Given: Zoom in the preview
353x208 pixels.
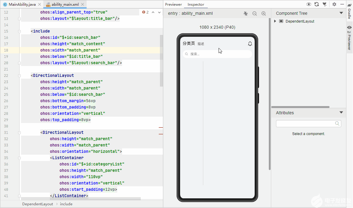Looking at the screenshot, I should (264, 14).
